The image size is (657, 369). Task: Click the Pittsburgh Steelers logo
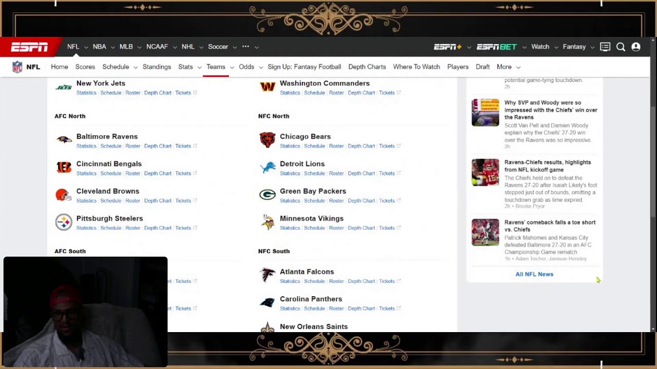[64, 222]
